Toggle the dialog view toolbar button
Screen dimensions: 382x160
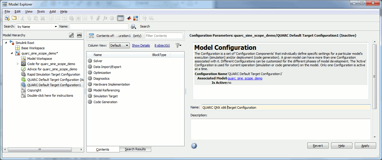(120, 18)
